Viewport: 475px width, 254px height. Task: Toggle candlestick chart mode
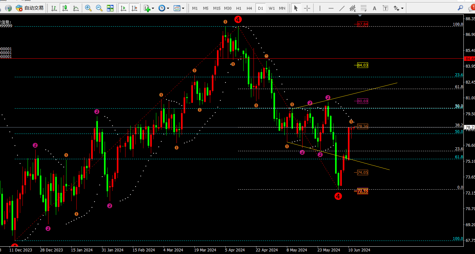click(65, 8)
